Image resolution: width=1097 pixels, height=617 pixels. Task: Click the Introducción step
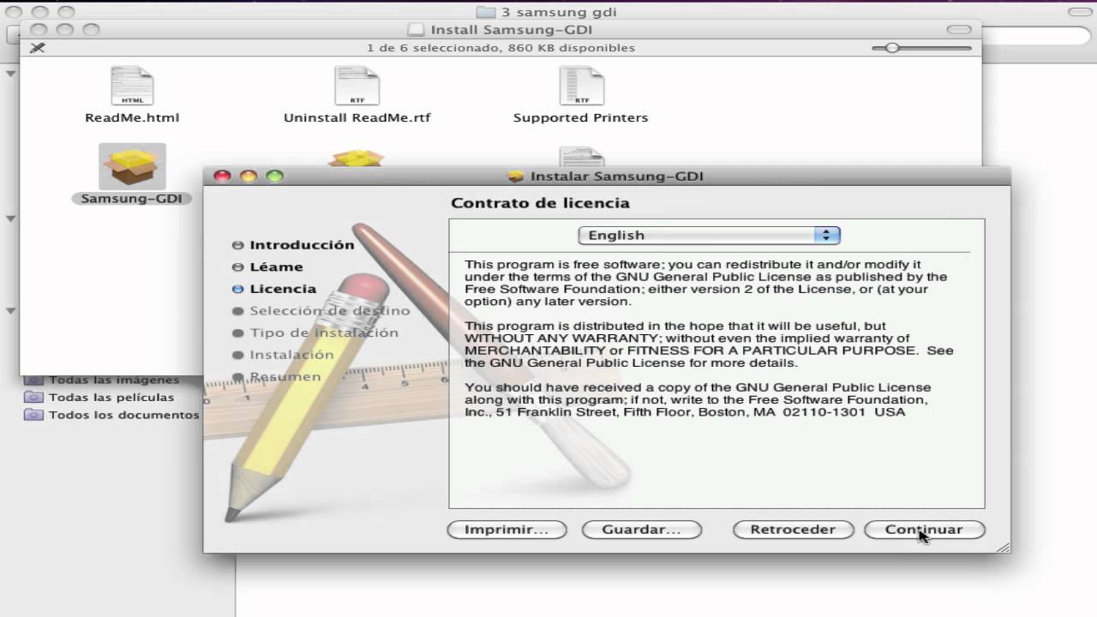point(302,245)
